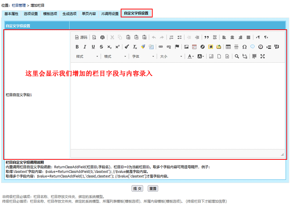The height and width of the screenshot is (217, 290).
Task: Open the 模板选项 tab
Action: pos(50,14)
